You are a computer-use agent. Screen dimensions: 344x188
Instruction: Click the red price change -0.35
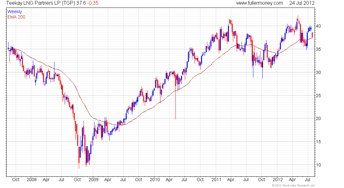click(x=93, y=3)
